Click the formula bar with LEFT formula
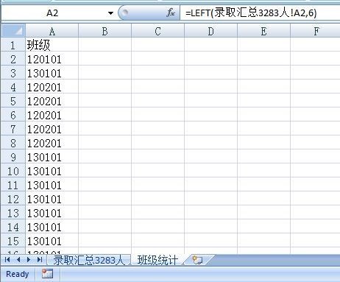 [x=260, y=13]
